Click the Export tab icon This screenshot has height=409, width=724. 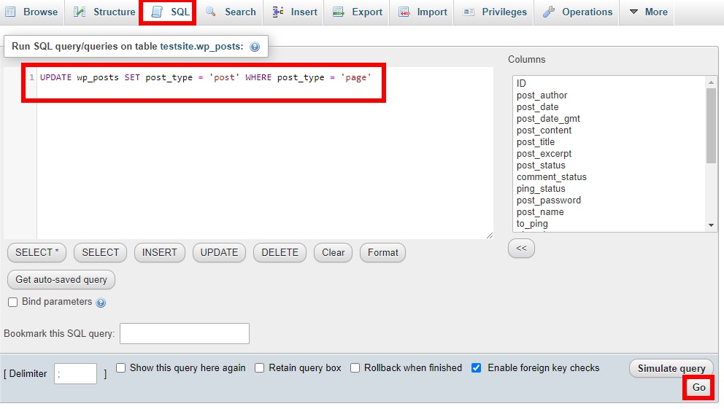(339, 12)
